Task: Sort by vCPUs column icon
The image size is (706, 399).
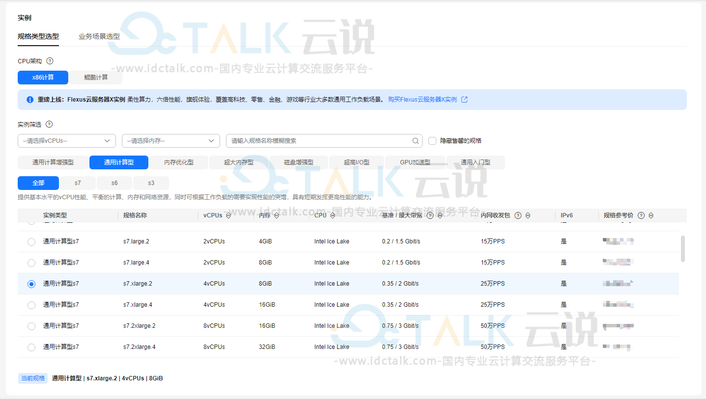Action: 228,215
